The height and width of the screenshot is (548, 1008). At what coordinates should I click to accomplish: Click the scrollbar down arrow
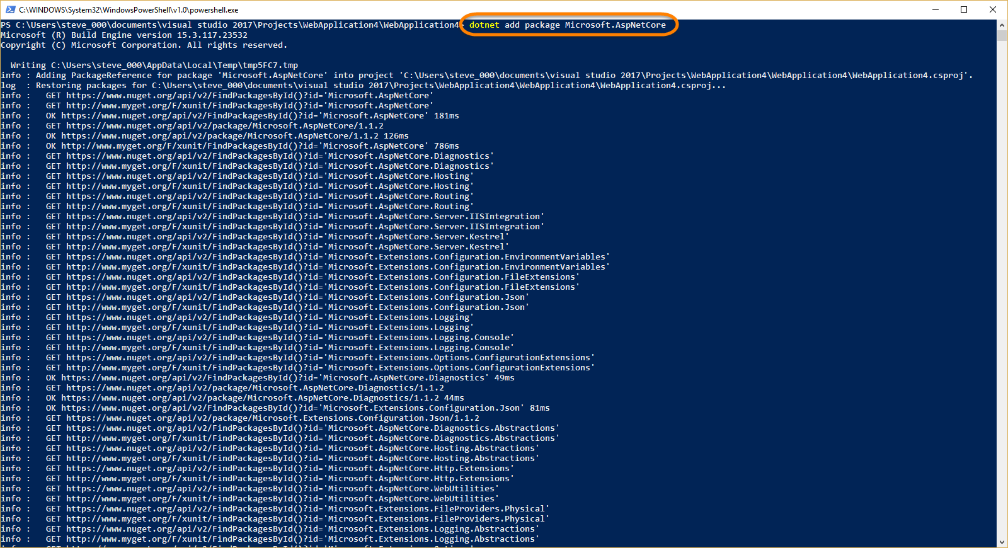point(1002,542)
